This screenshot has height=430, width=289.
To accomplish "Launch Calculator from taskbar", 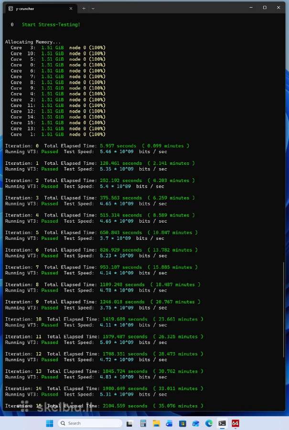I will [x=143, y=423].
